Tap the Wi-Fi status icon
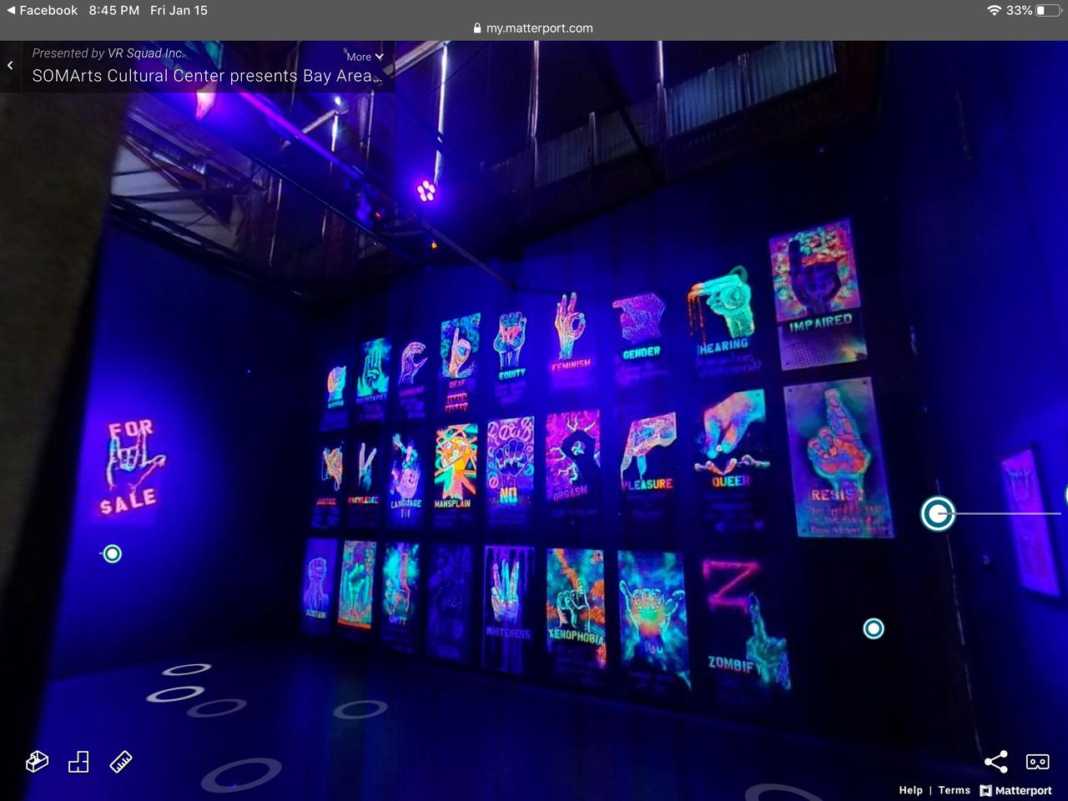 (993, 10)
